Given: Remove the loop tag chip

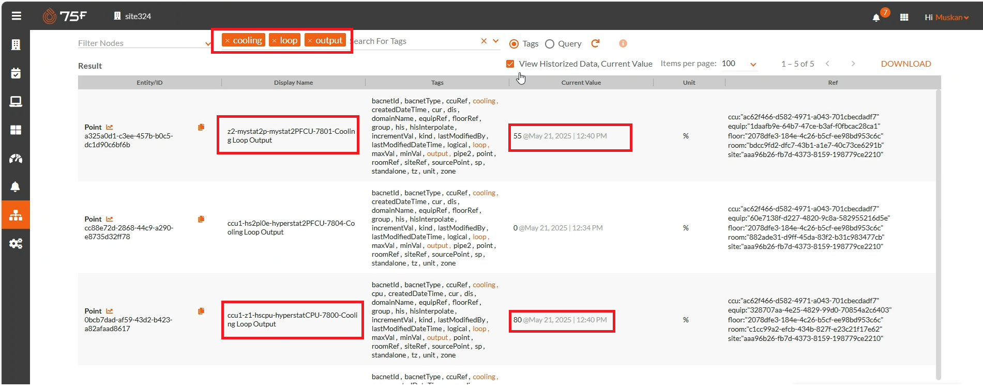Looking at the screenshot, I should 275,41.
